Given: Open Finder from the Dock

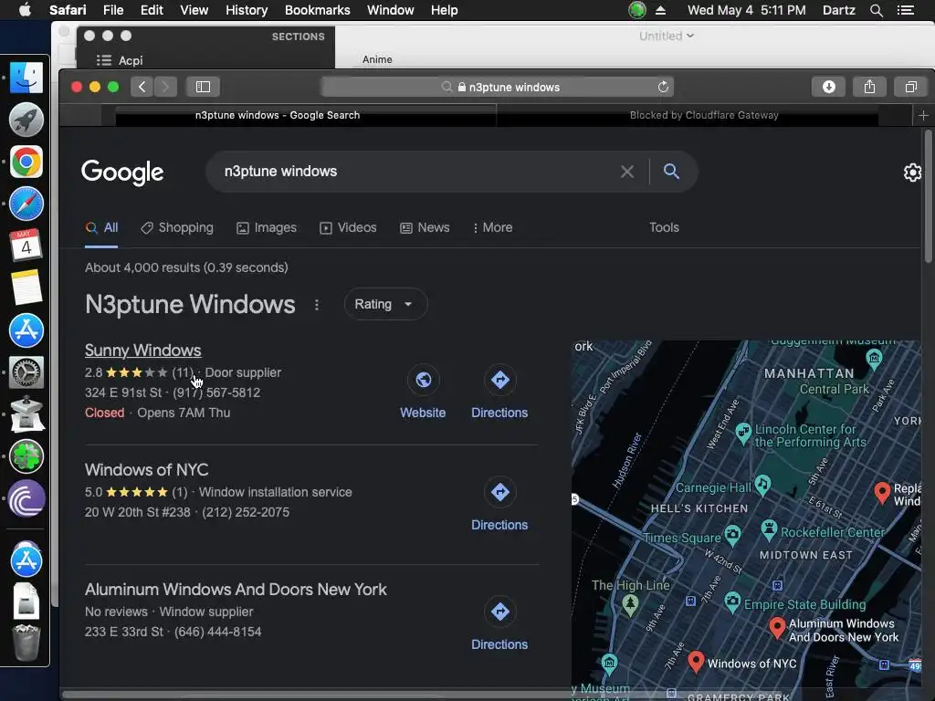Looking at the screenshot, I should (26, 78).
